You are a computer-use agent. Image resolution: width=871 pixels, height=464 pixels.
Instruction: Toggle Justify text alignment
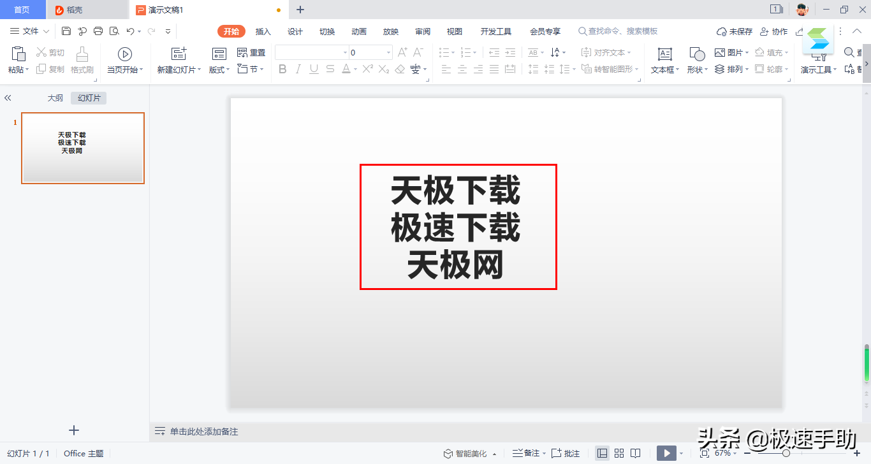pos(494,69)
